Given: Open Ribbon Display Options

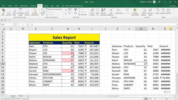Looking at the screenshot, I should coord(159,2).
